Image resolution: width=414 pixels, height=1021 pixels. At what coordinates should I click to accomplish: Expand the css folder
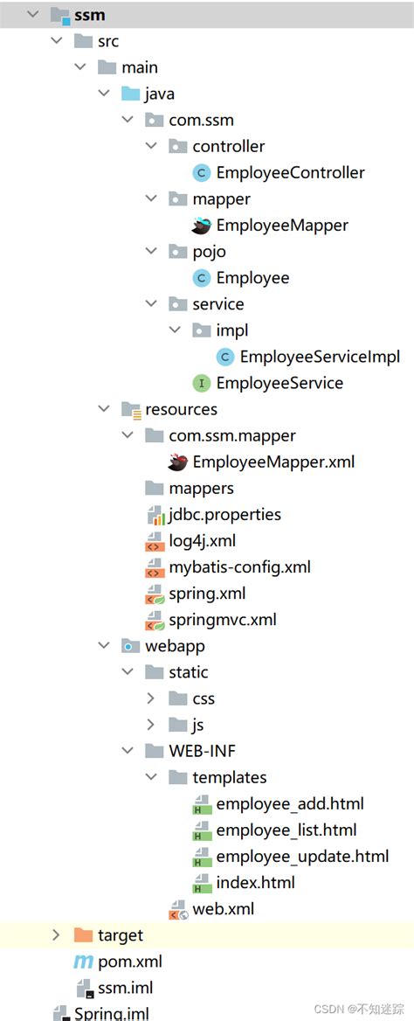(151, 698)
